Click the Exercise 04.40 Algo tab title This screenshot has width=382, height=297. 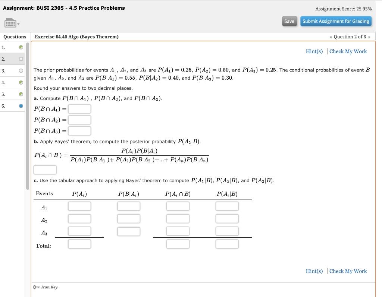point(76,37)
